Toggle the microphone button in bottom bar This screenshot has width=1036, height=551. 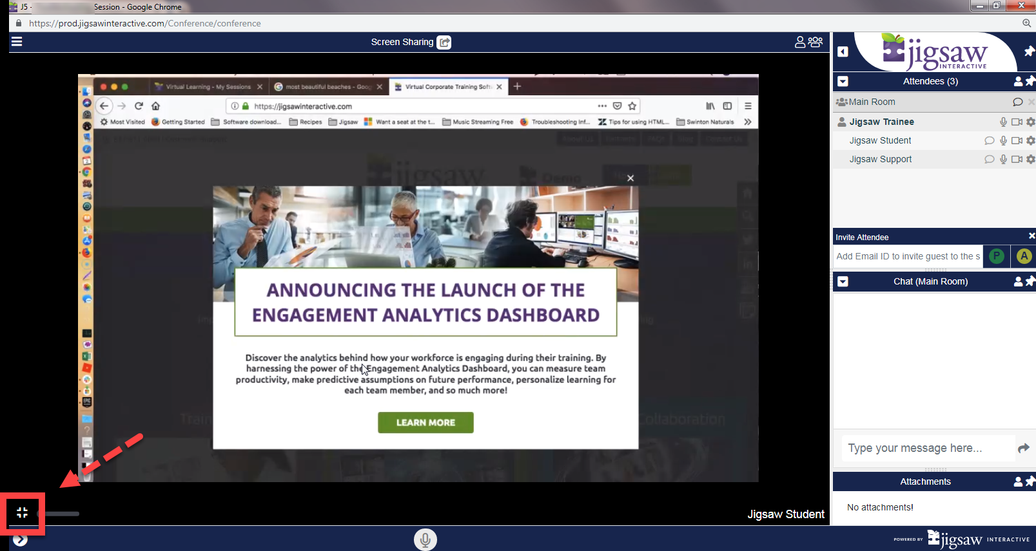(x=425, y=539)
